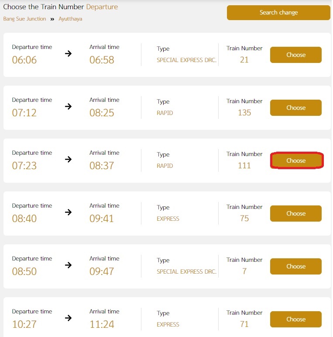The image size is (333, 337).
Task: Choose Express train number 71
Action: point(295,319)
